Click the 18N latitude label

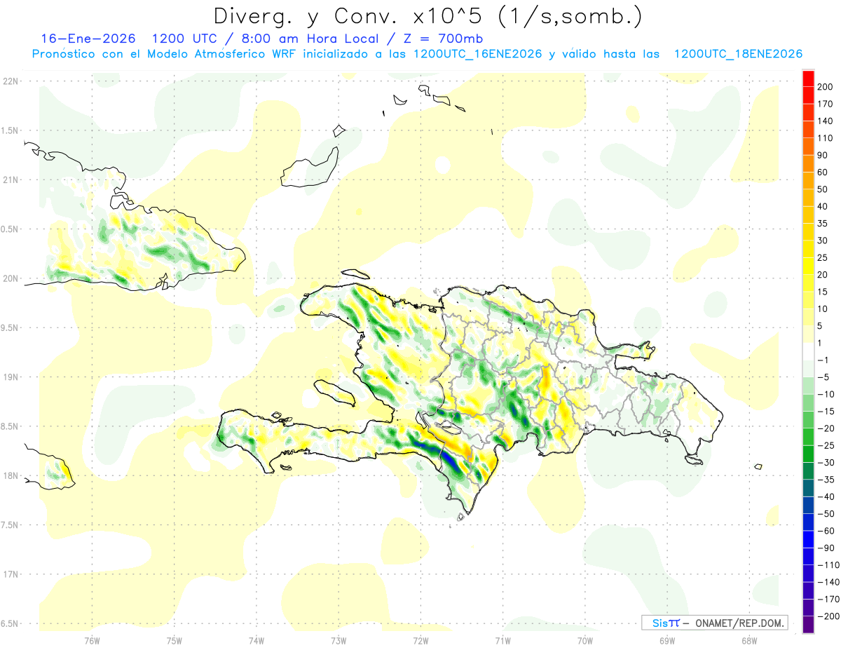(11, 475)
